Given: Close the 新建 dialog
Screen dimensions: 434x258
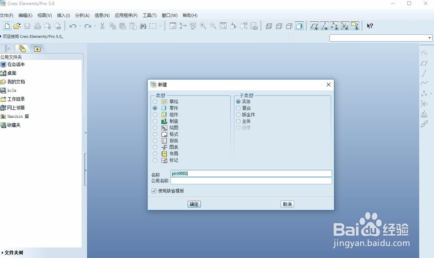Looking at the screenshot, I should (x=328, y=85).
